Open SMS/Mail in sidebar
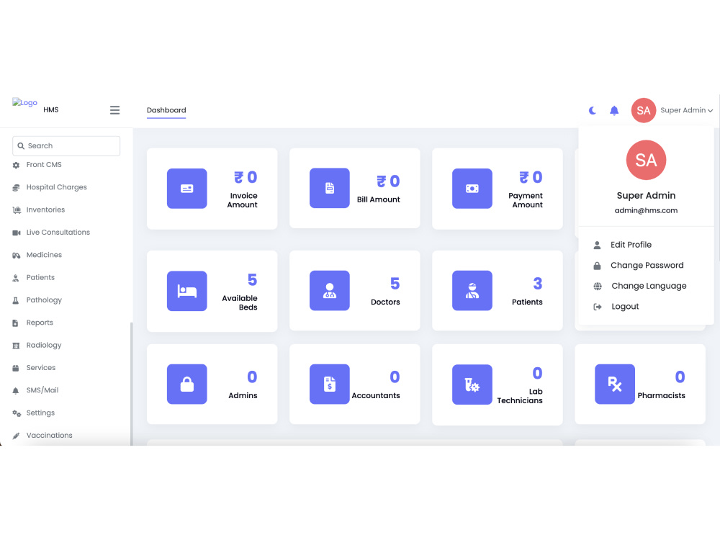This screenshot has height=540, width=720. 42,390
